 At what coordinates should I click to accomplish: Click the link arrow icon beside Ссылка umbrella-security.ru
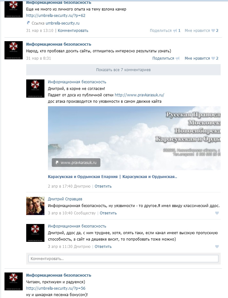tap(28, 23)
